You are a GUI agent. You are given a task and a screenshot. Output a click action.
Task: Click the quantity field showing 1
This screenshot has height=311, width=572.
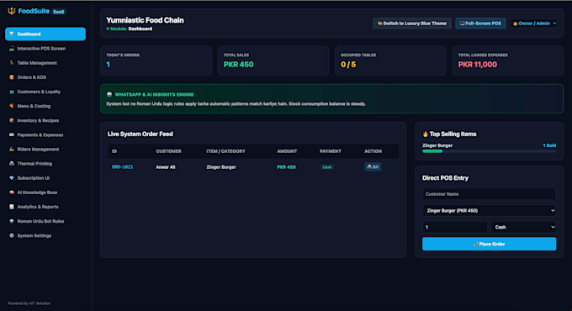tap(455, 227)
